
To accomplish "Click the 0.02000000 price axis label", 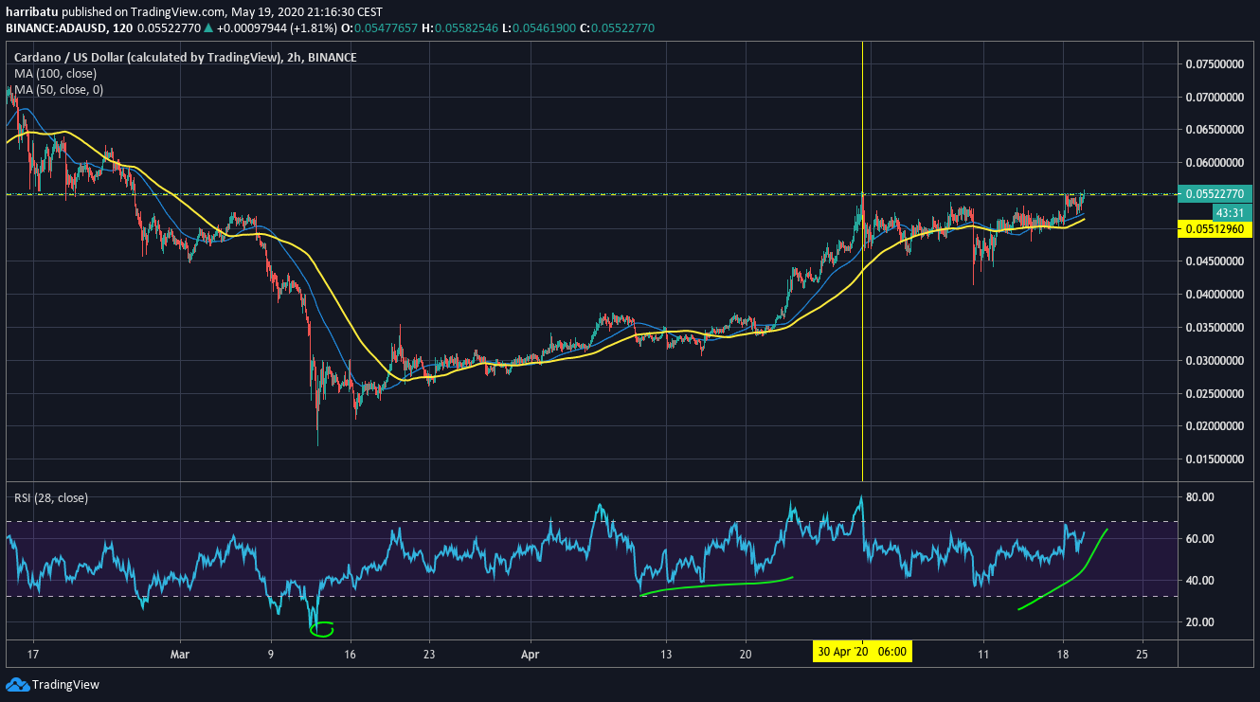I will tap(1216, 426).
